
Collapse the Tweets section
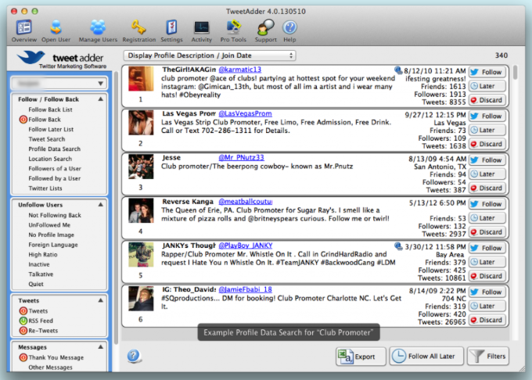point(101,300)
